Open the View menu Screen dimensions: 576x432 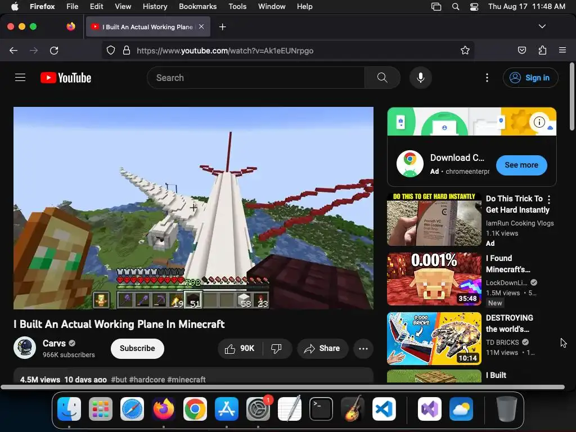tap(123, 7)
